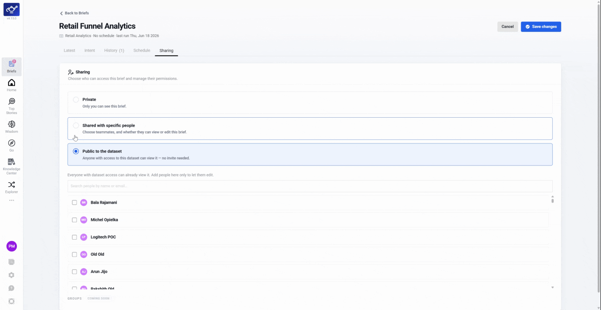Image resolution: width=601 pixels, height=310 pixels.
Task: Open the PM user avatar
Action: 11,246
